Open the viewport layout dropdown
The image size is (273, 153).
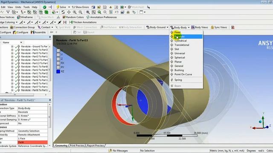click(145, 12)
